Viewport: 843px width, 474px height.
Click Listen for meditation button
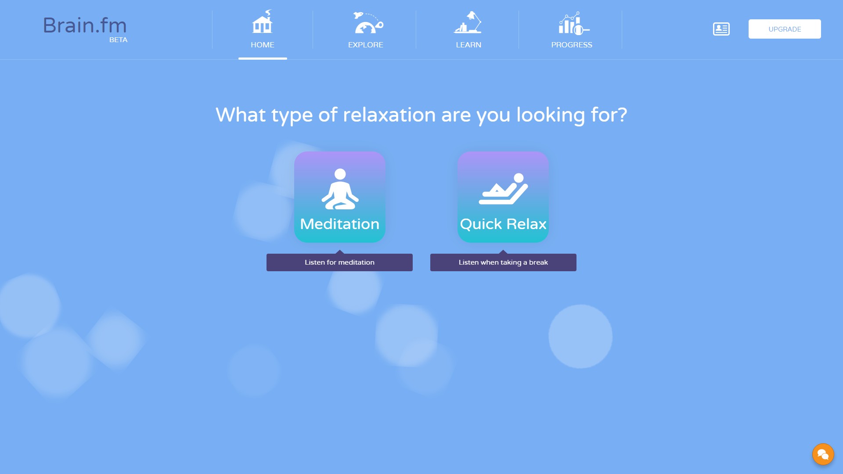pos(339,262)
